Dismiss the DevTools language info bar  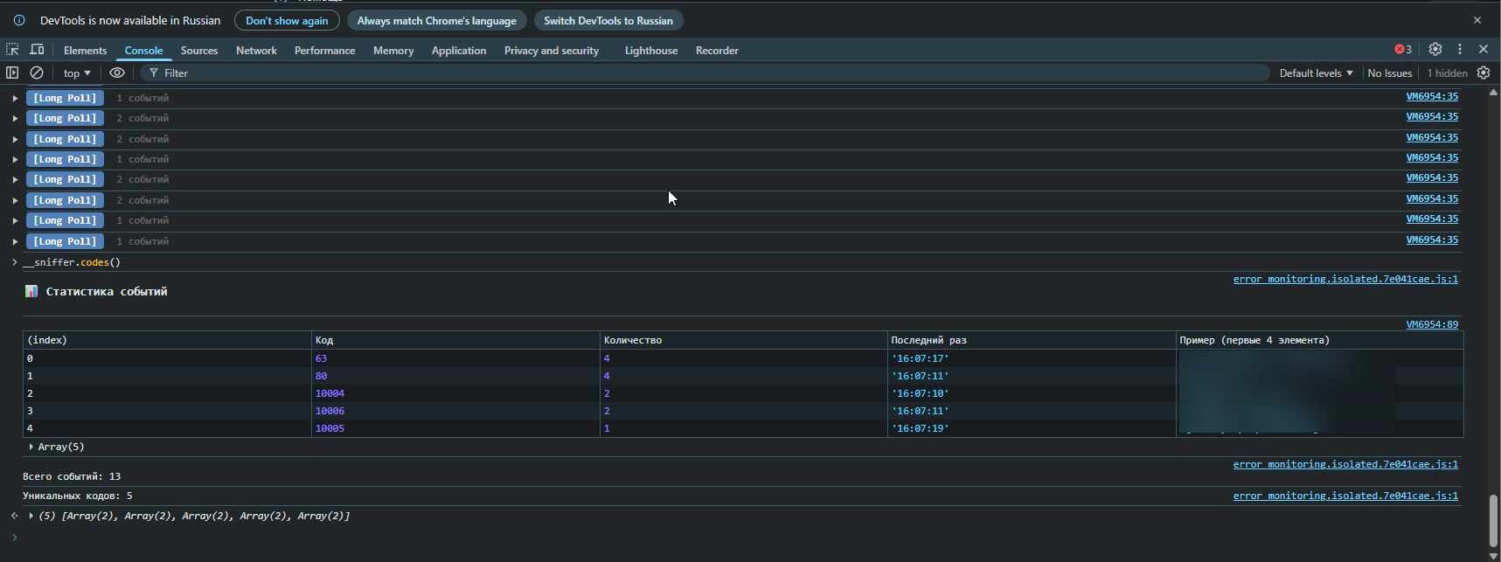tap(1477, 20)
